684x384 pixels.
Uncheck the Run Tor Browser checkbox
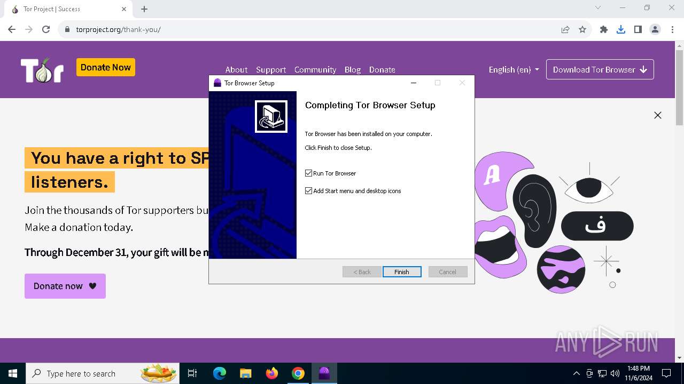pos(308,173)
